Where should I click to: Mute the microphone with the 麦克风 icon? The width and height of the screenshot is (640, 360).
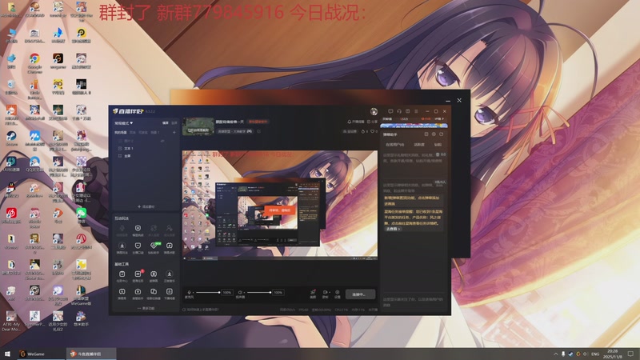click(189, 293)
